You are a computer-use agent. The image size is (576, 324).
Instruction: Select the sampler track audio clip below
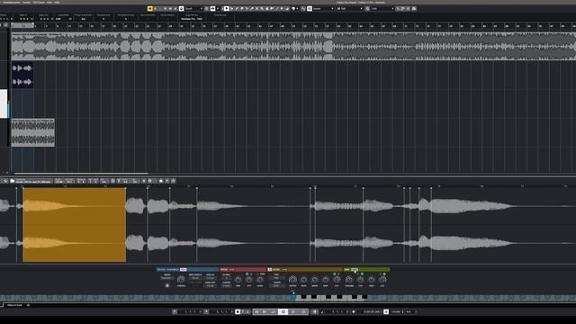pos(33,132)
